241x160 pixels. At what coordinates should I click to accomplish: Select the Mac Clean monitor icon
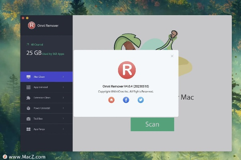[28, 76]
